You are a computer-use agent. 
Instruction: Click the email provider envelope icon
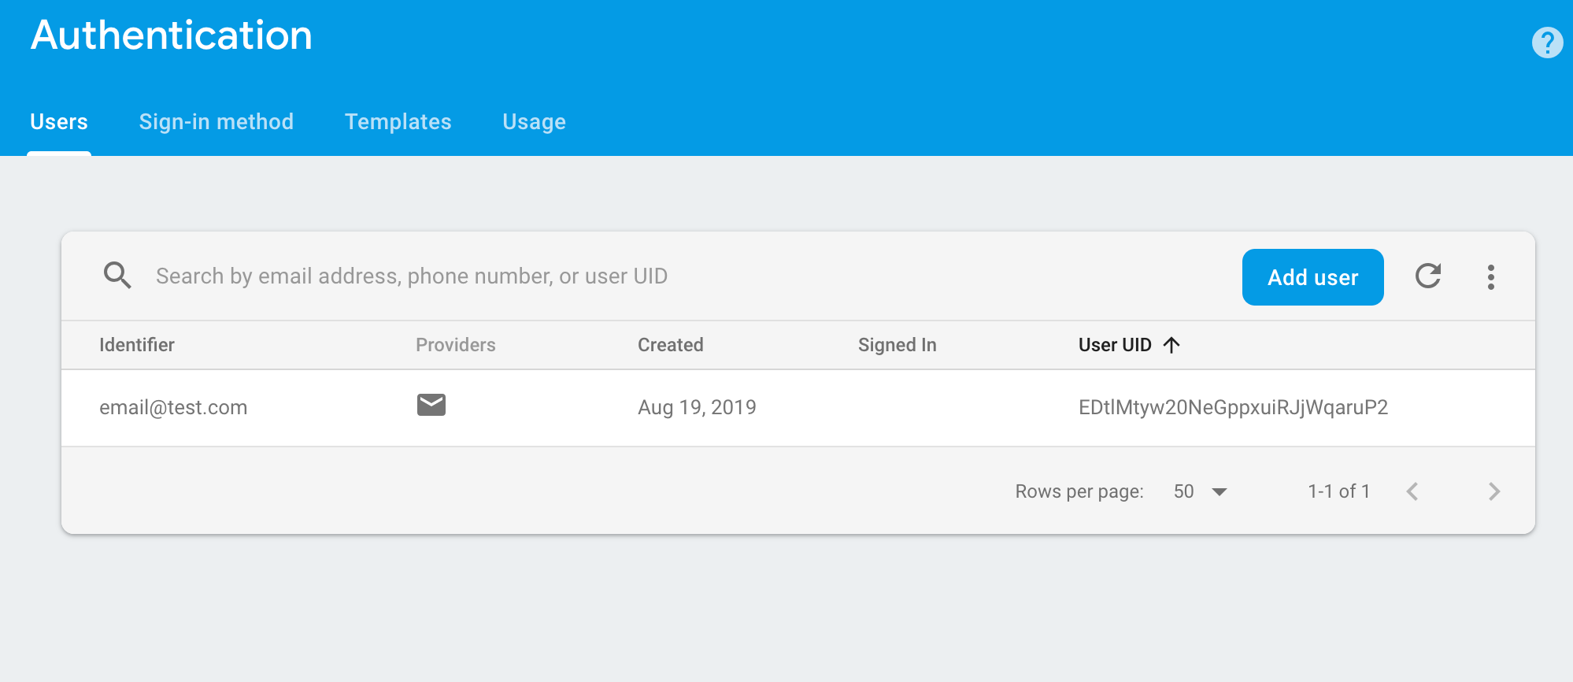click(431, 406)
